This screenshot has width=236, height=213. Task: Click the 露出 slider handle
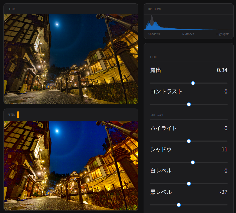[193, 83]
